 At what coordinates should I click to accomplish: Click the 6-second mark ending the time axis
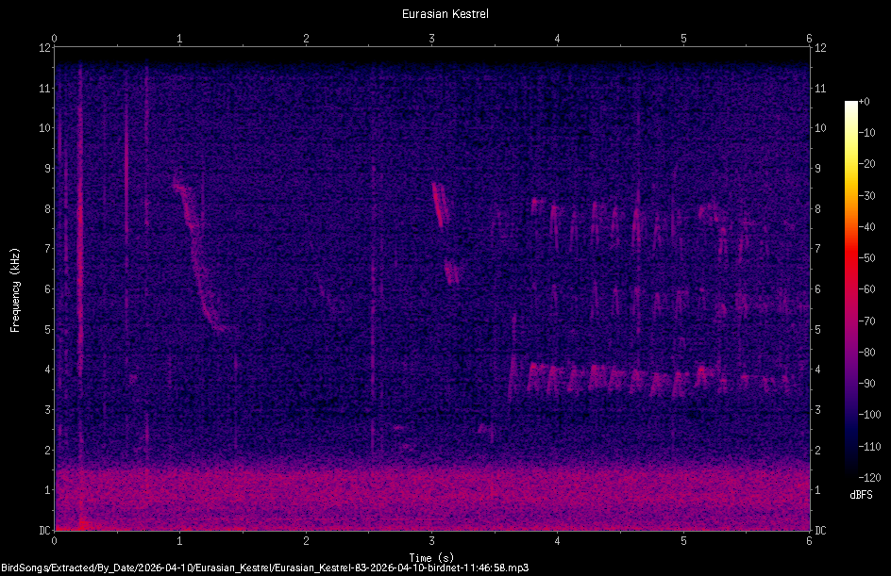point(809,542)
